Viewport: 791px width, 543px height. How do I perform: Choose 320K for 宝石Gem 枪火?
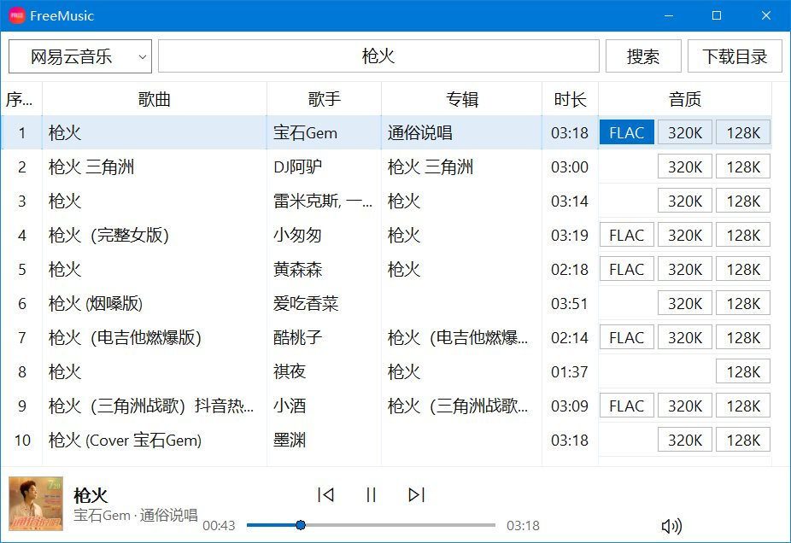point(684,132)
